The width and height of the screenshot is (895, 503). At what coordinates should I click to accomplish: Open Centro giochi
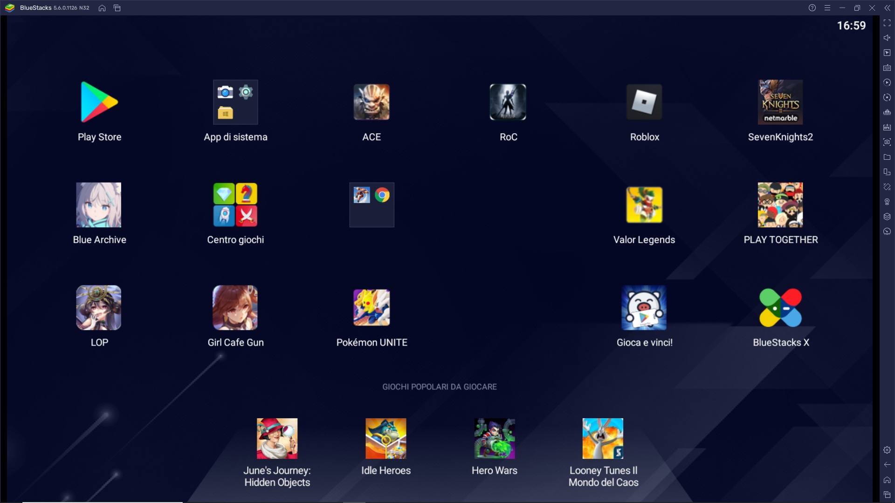pyautogui.click(x=235, y=205)
